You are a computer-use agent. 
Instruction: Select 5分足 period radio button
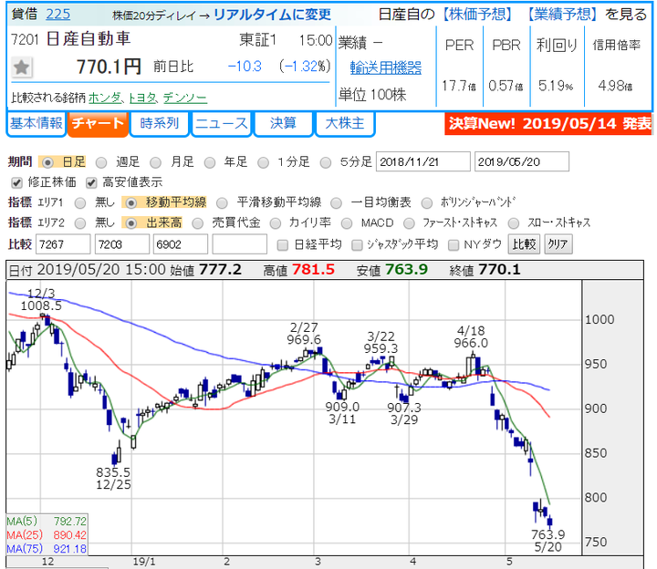326,162
